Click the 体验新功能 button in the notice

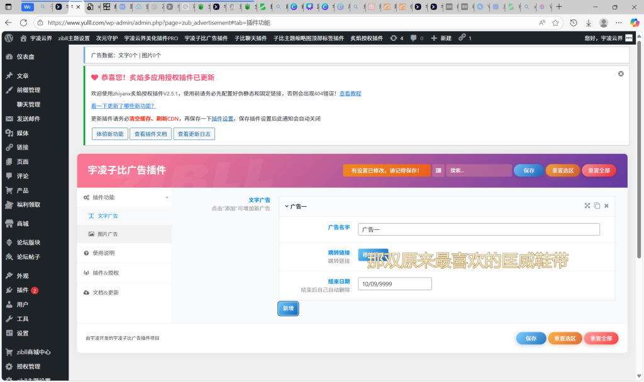pyautogui.click(x=109, y=133)
